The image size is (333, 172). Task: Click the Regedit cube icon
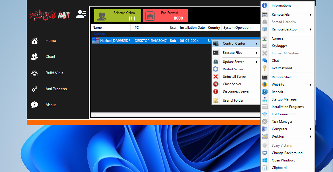coord(265,92)
